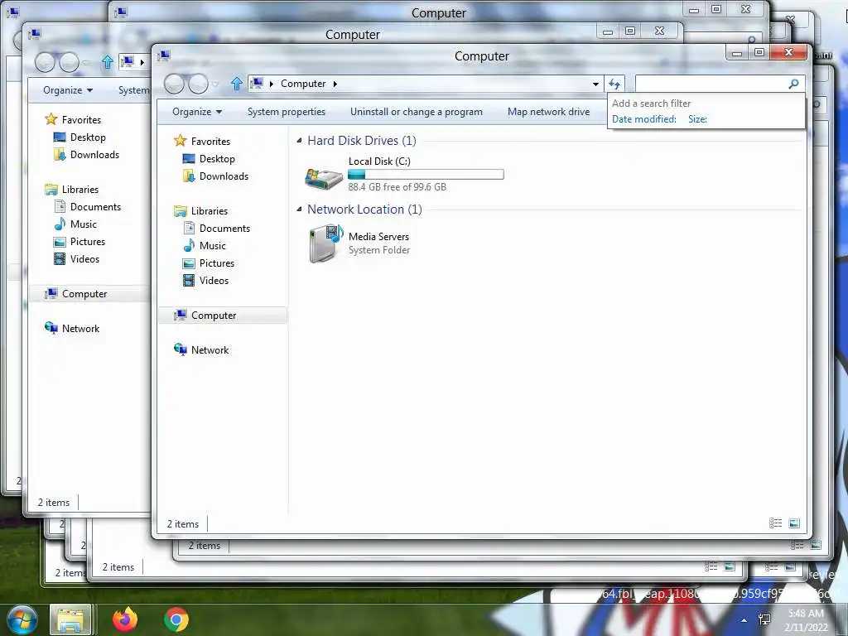Select Music in the middle window's sidebar
This screenshot has width=848, height=636.
click(84, 224)
